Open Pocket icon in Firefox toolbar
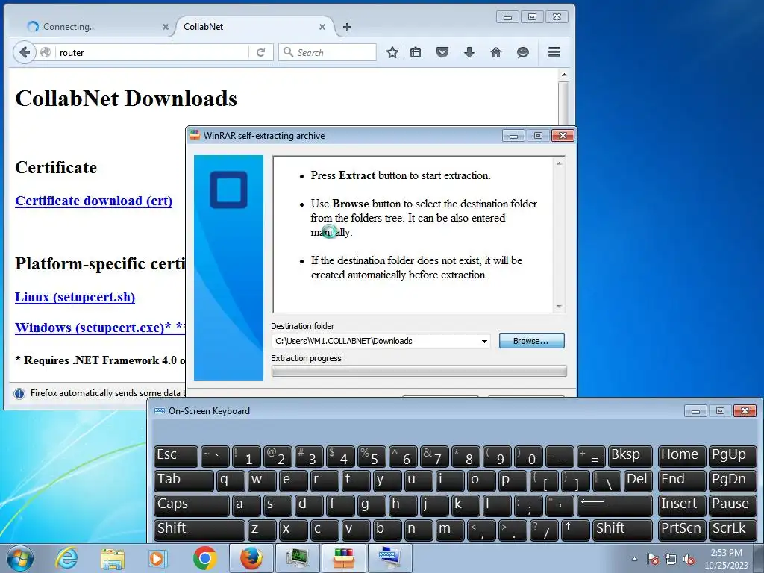Image resolution: width=764 pixels, height=573 pixels. (x=442, y=52)
